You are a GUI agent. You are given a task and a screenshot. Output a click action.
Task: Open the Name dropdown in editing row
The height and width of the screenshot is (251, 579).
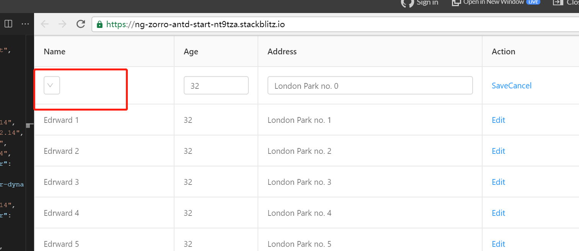click(52, 85)
